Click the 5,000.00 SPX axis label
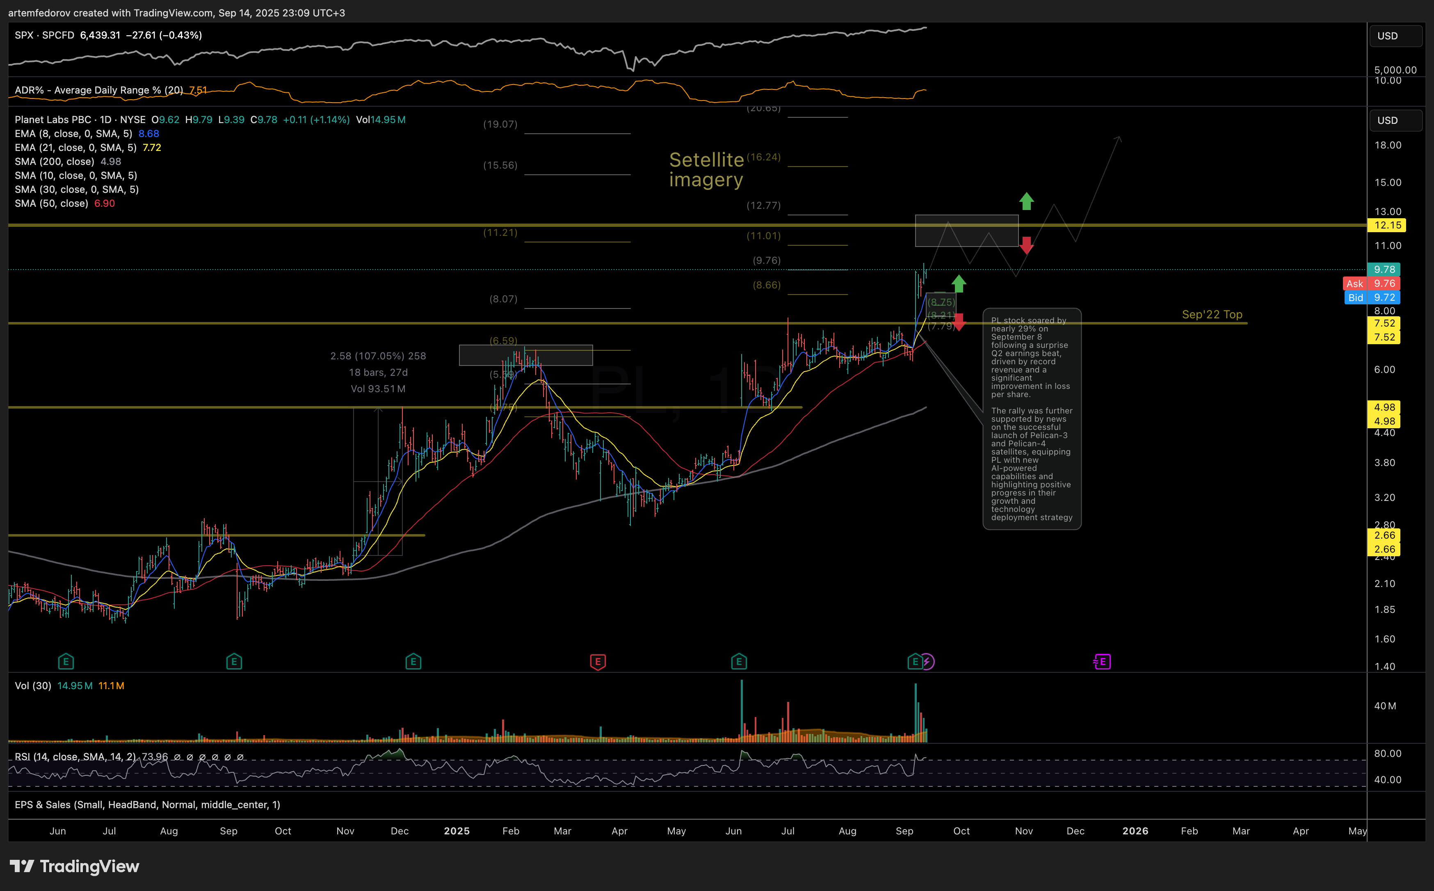Screen dimensions: 1434x891 (1395, 70)
